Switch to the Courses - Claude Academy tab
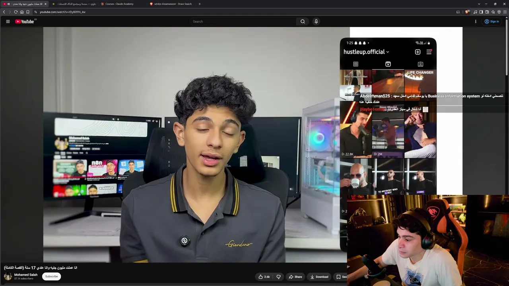Screen dimensions: 509x286 pos(123,4)
